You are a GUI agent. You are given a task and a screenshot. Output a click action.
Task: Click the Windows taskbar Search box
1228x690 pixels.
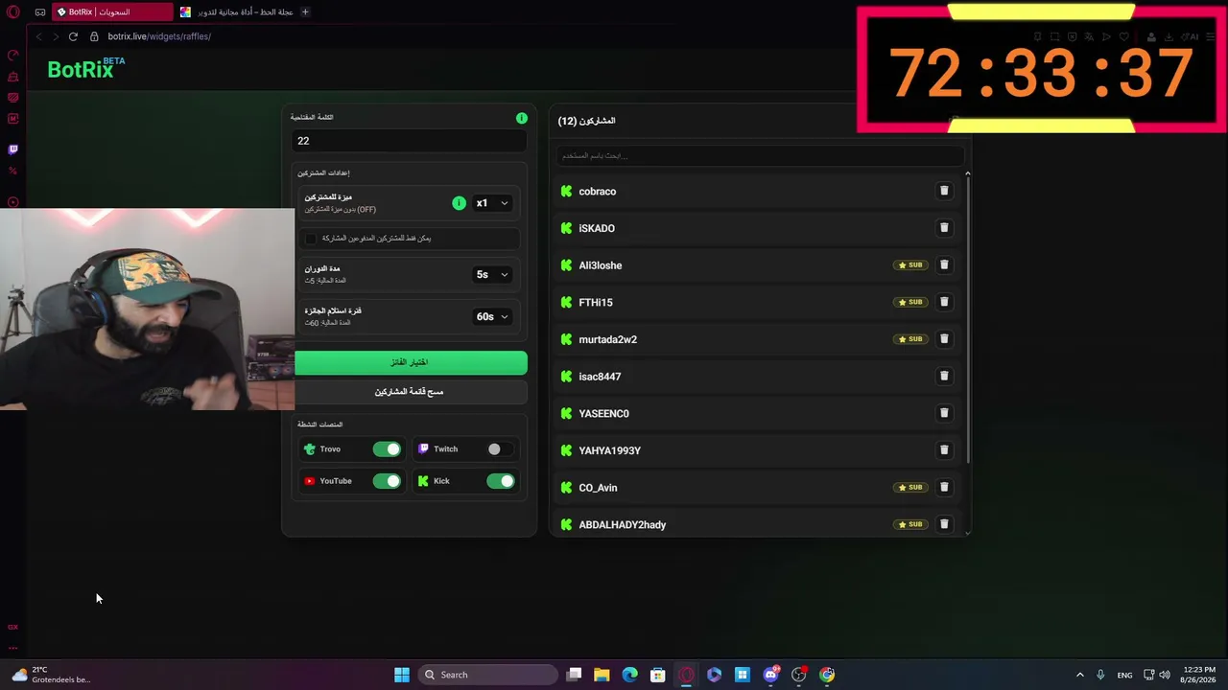488,675
